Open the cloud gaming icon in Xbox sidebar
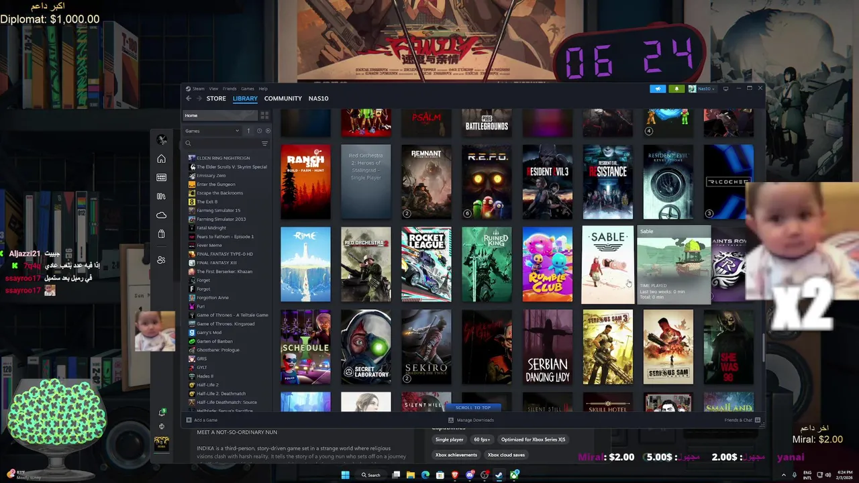Viewport: 859px width, 483px height. (x=161, y=215)
